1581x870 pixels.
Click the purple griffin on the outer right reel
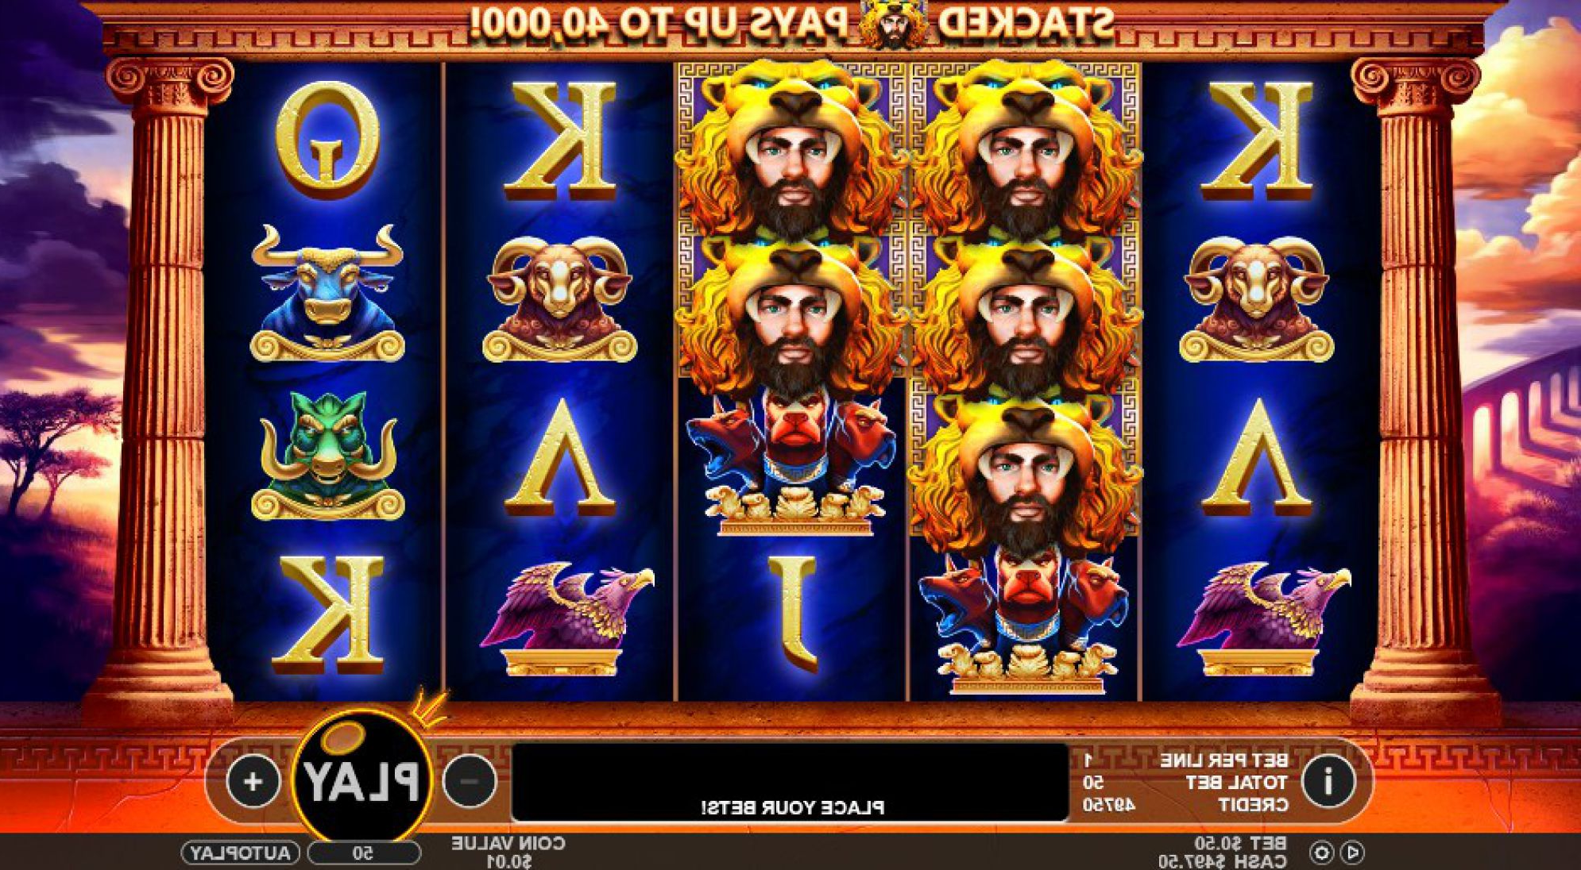pyautogui.click(x=1262, y=619)
